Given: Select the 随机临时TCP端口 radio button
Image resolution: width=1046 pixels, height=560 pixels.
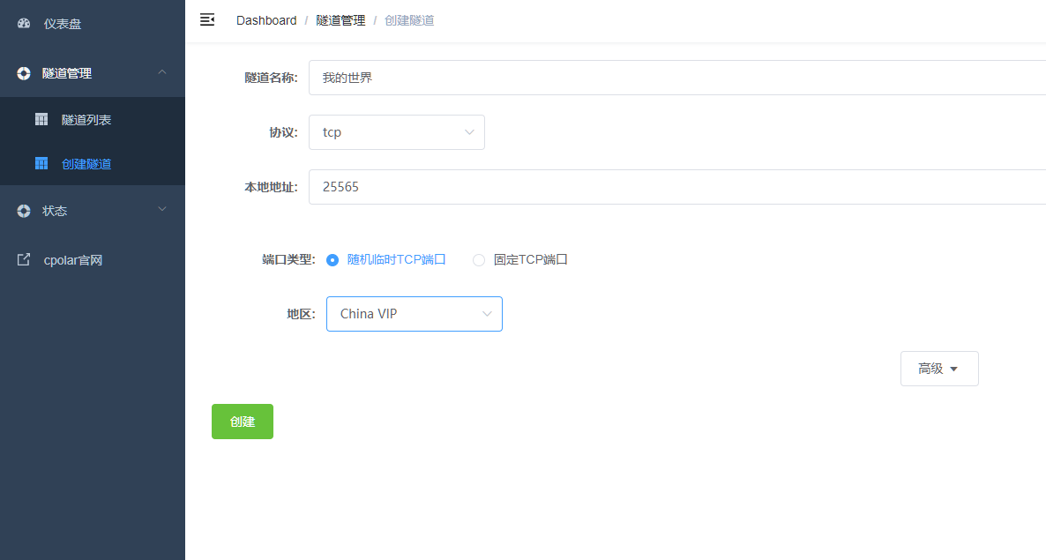Looking at the screenshot, I should click(x=332, y=260).
